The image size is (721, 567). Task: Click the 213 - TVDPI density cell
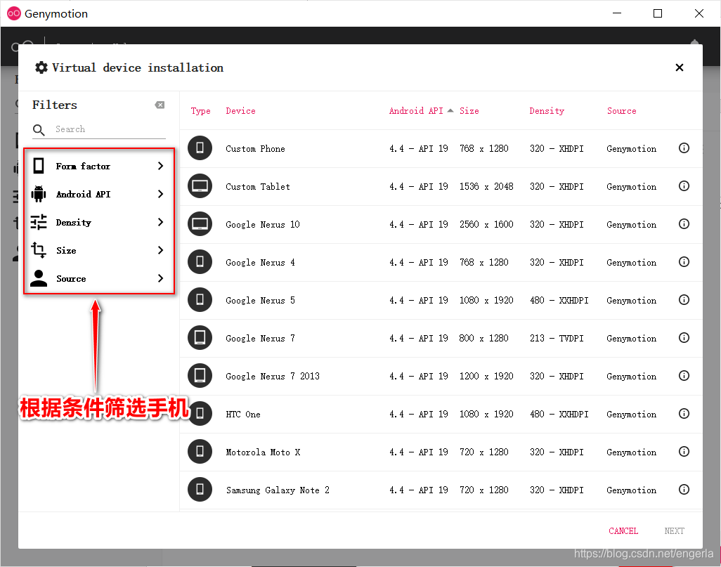coord(557,338)
